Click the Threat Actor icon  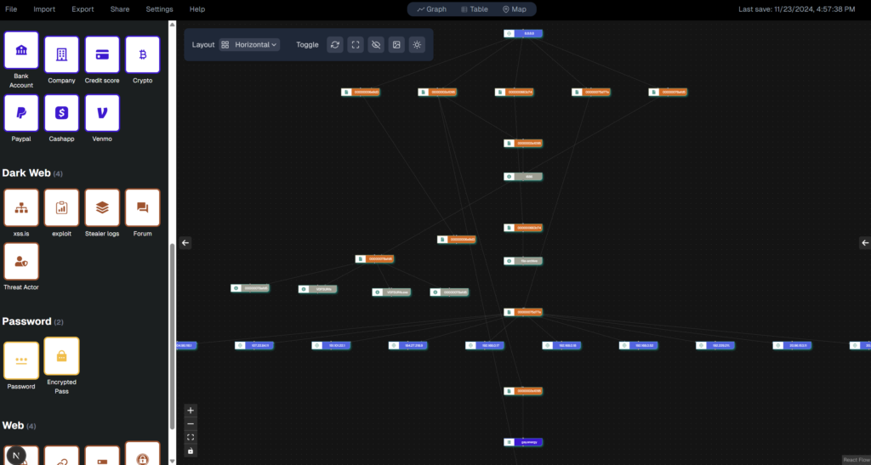pos(21,261)
